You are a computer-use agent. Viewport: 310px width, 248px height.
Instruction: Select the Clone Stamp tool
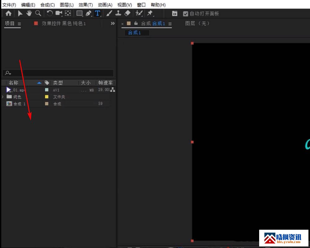pyautogui.click(x=118, y=13)
